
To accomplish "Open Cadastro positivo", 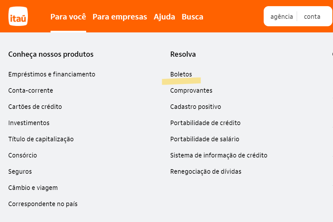I will (195, 107).
